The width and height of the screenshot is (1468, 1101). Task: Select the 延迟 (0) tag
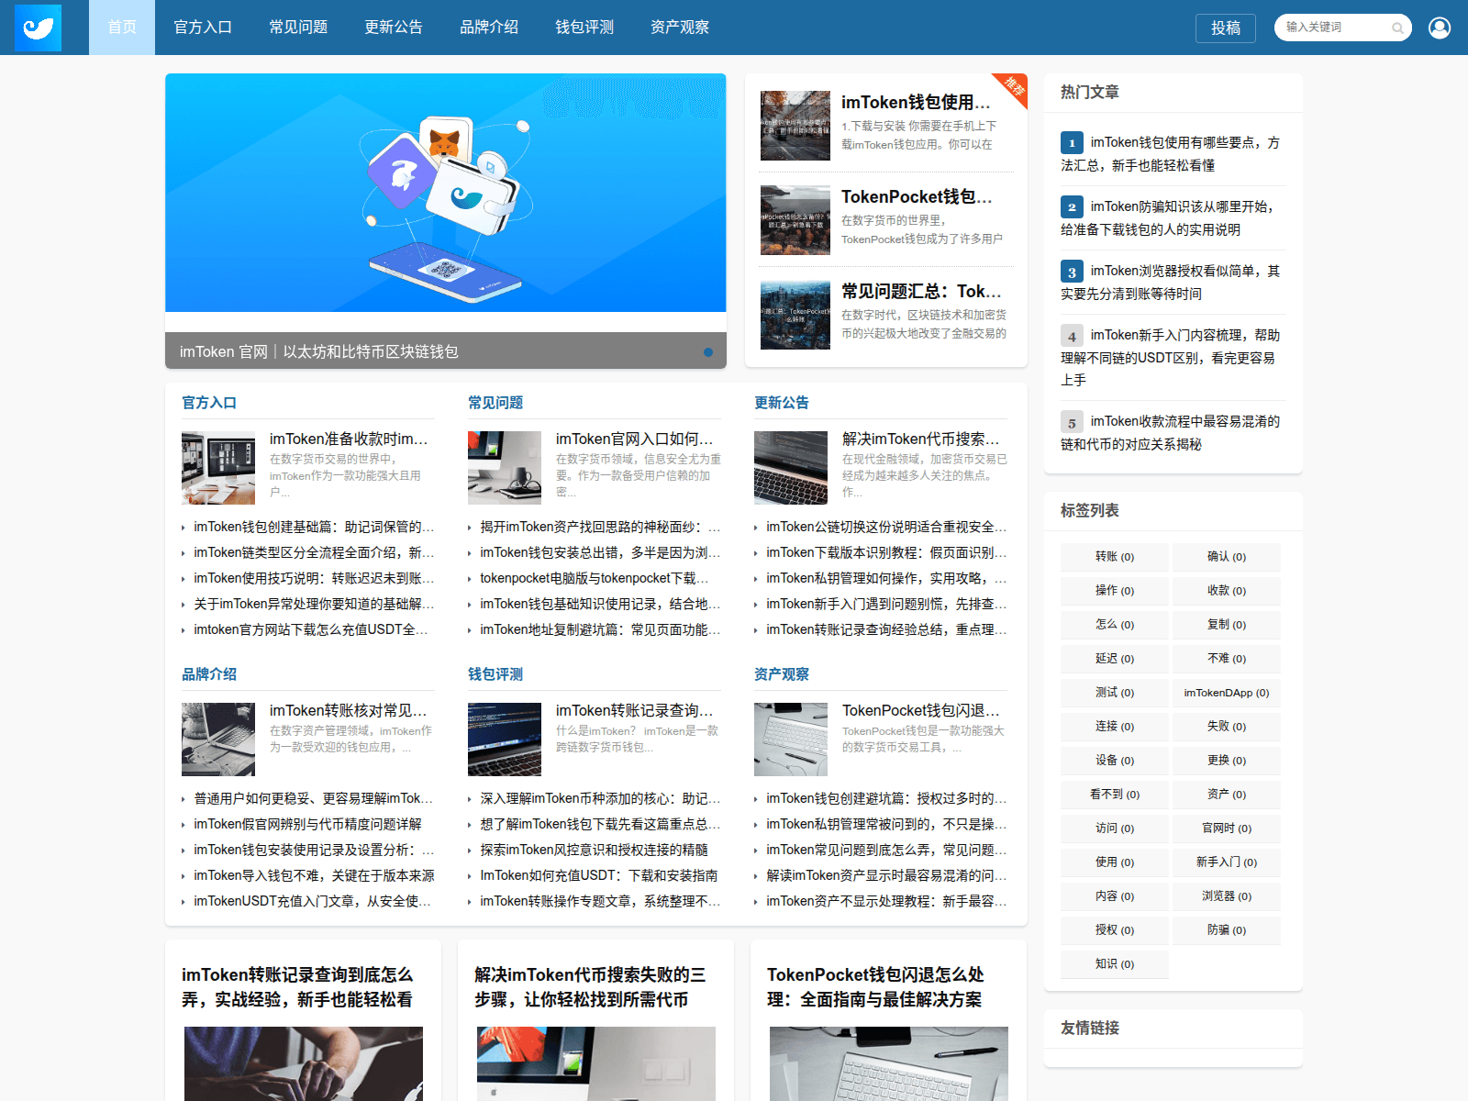(1115, 659)
